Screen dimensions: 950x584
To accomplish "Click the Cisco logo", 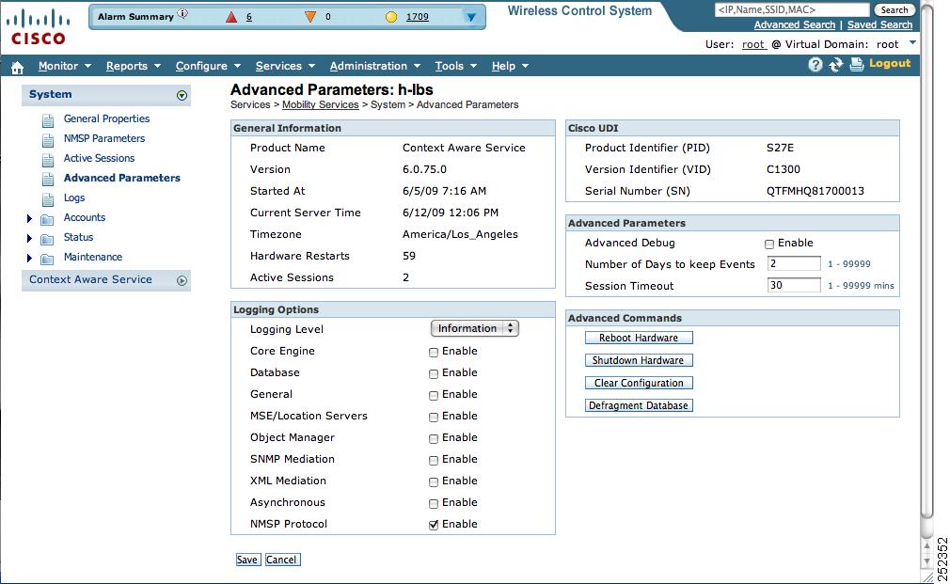I will point(39,25).
